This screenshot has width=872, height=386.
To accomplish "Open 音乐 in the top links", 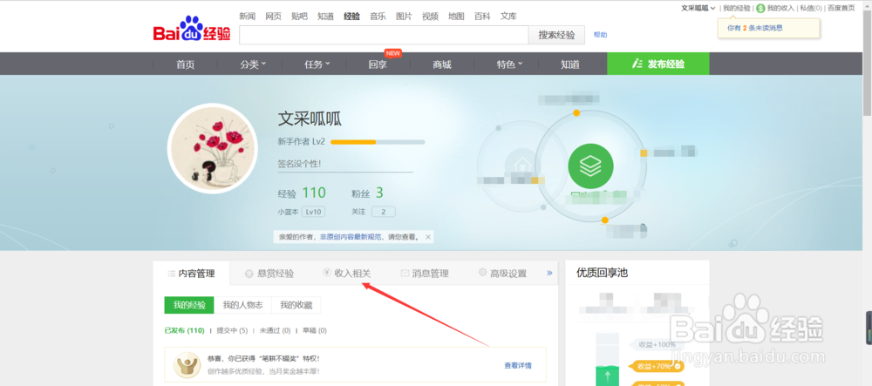I will point(378,16).
